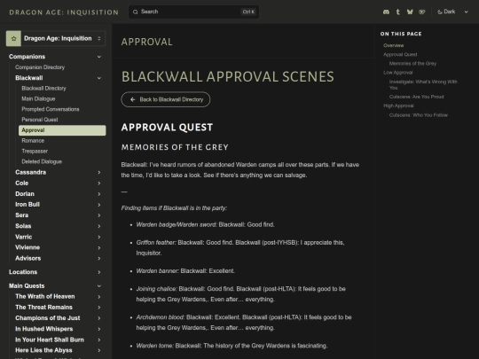Open the Discord link icon
Viewport: 479px width, 359px height.
(386, 12)
